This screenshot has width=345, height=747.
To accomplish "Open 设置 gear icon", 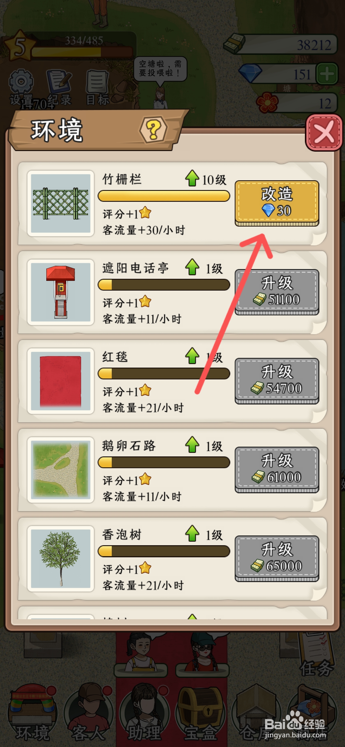I will pyautogui.click(x=21, y=87).
